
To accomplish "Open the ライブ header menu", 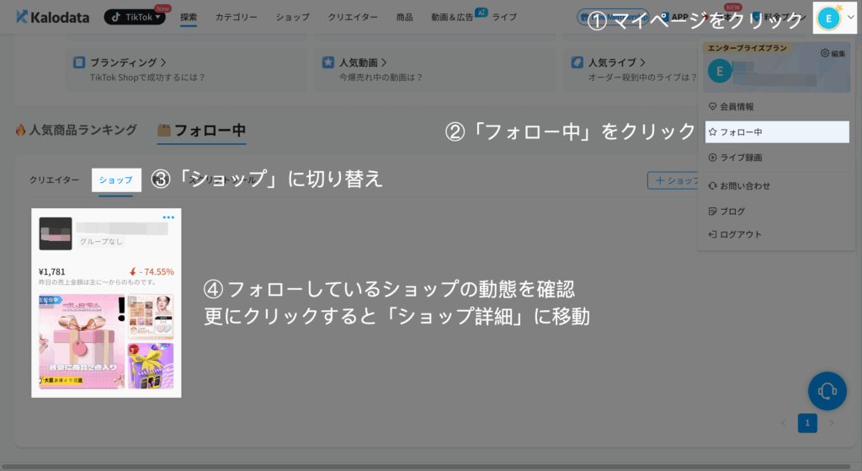I will (505, 17).
